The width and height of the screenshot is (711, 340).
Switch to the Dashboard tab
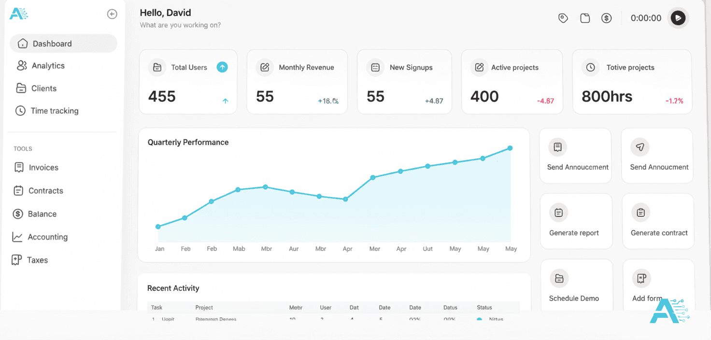pos(52,43)
